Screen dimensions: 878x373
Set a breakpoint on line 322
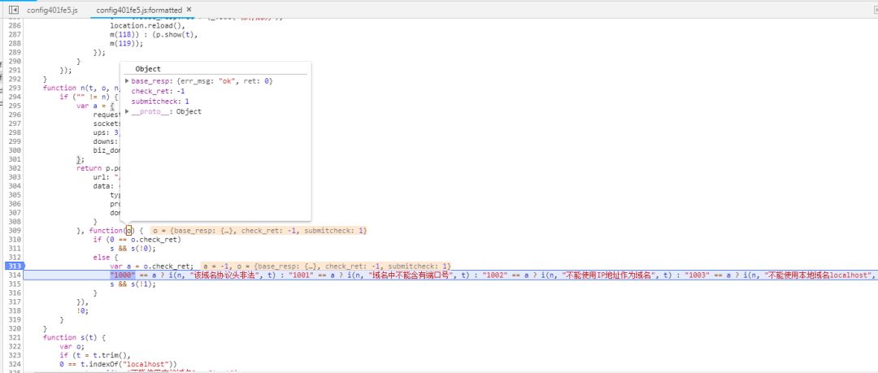pos(14,346)
